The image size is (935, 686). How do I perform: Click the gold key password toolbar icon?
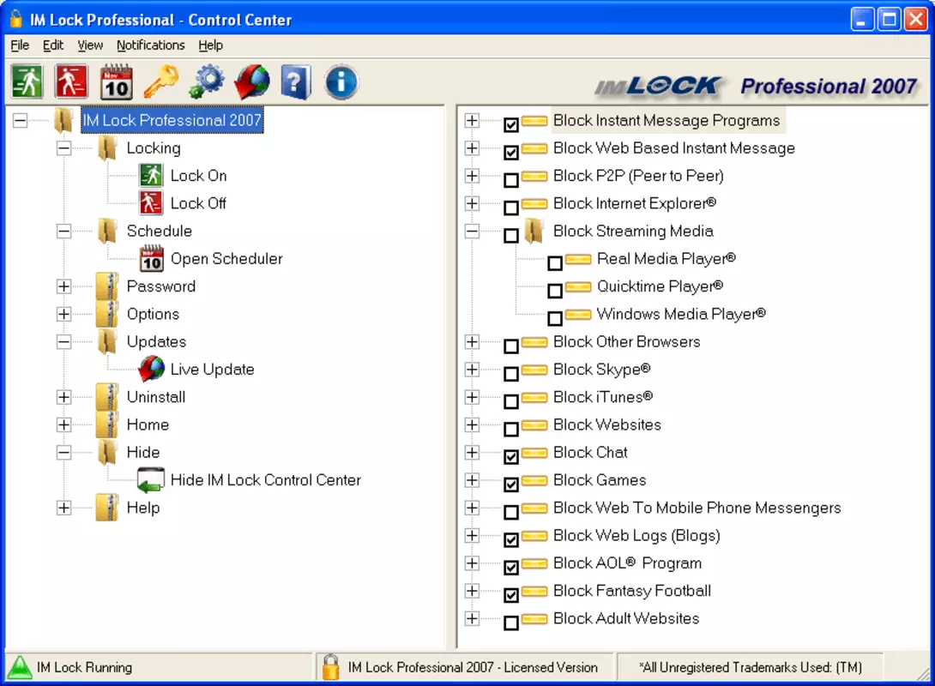[x=161, y=81]
